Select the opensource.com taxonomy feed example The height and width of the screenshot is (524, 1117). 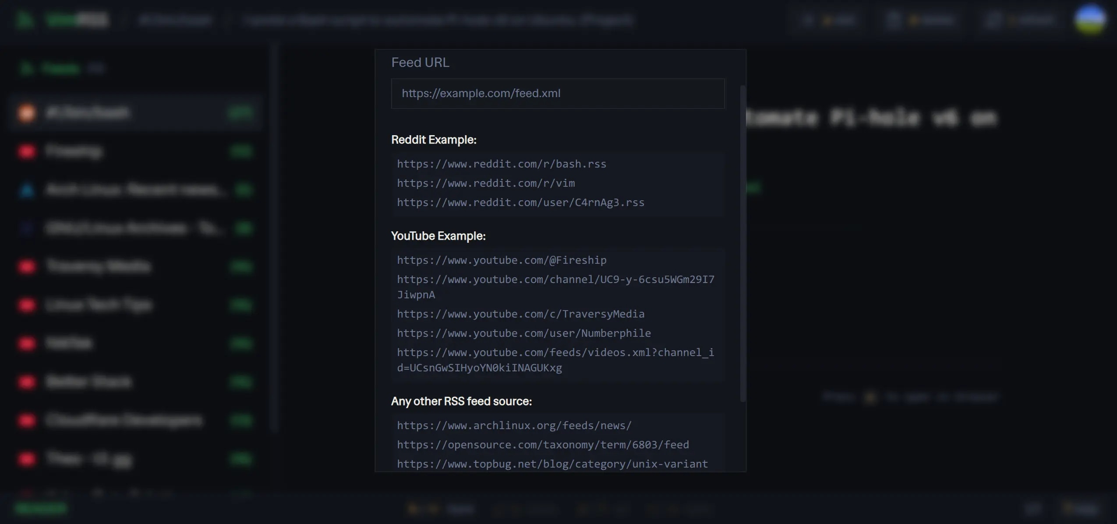click(x=542, y=444)
